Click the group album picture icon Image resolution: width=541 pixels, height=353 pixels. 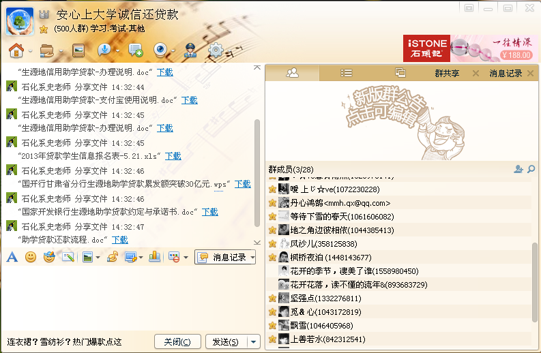[x=78, y=50]
